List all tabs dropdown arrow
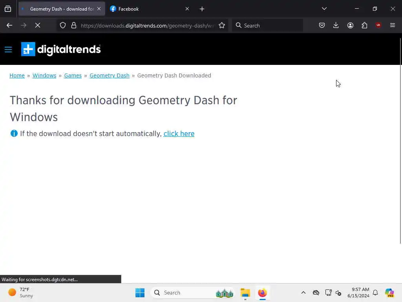This screenshot has width=402, height=302. coord(324,9)
